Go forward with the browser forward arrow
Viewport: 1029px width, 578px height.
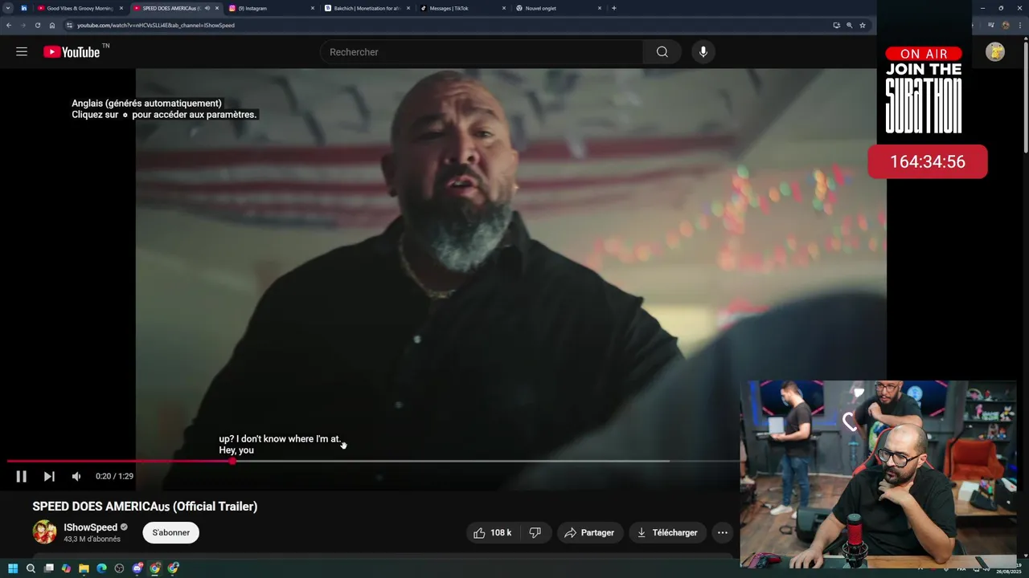(x=23, y=25)
